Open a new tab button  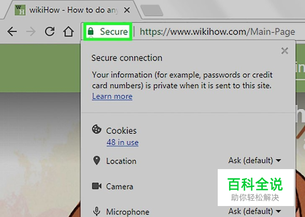(x=152, y=10)
